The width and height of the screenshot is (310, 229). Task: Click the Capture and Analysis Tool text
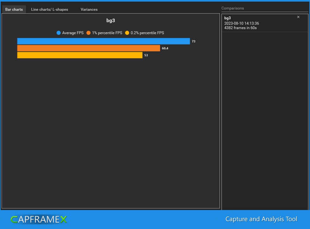pyautogui.click(x=261, y=219)
